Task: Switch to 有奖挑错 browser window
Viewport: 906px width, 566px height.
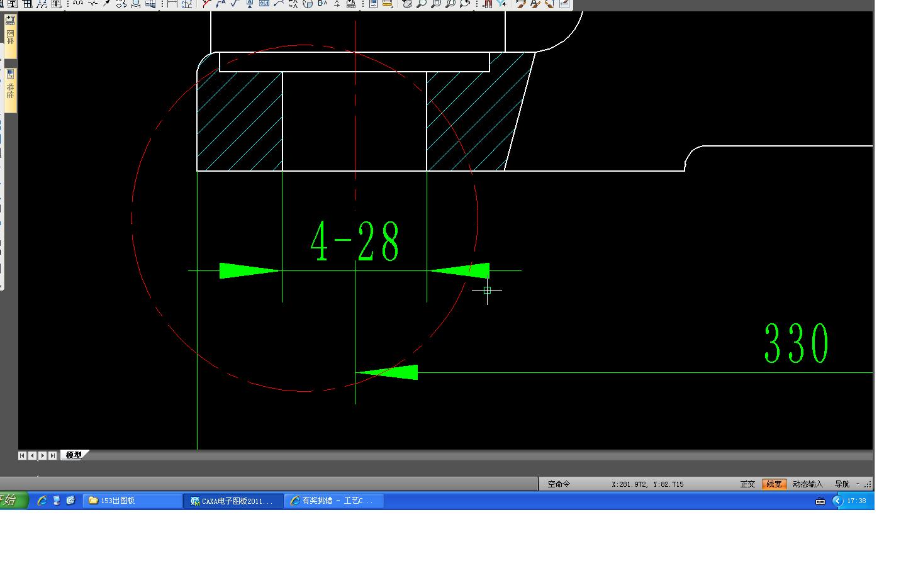Action: point(335,501)
